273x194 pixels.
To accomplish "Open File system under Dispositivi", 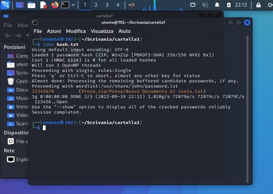I will (x=17, y=142).
